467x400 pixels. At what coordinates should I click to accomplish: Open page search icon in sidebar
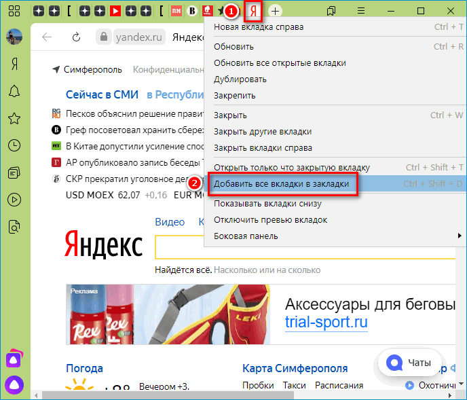14,227
